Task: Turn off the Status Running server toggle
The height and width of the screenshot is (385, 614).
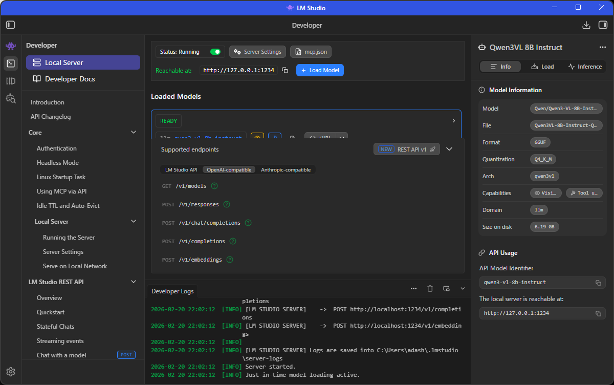Action: click(215, 52)
